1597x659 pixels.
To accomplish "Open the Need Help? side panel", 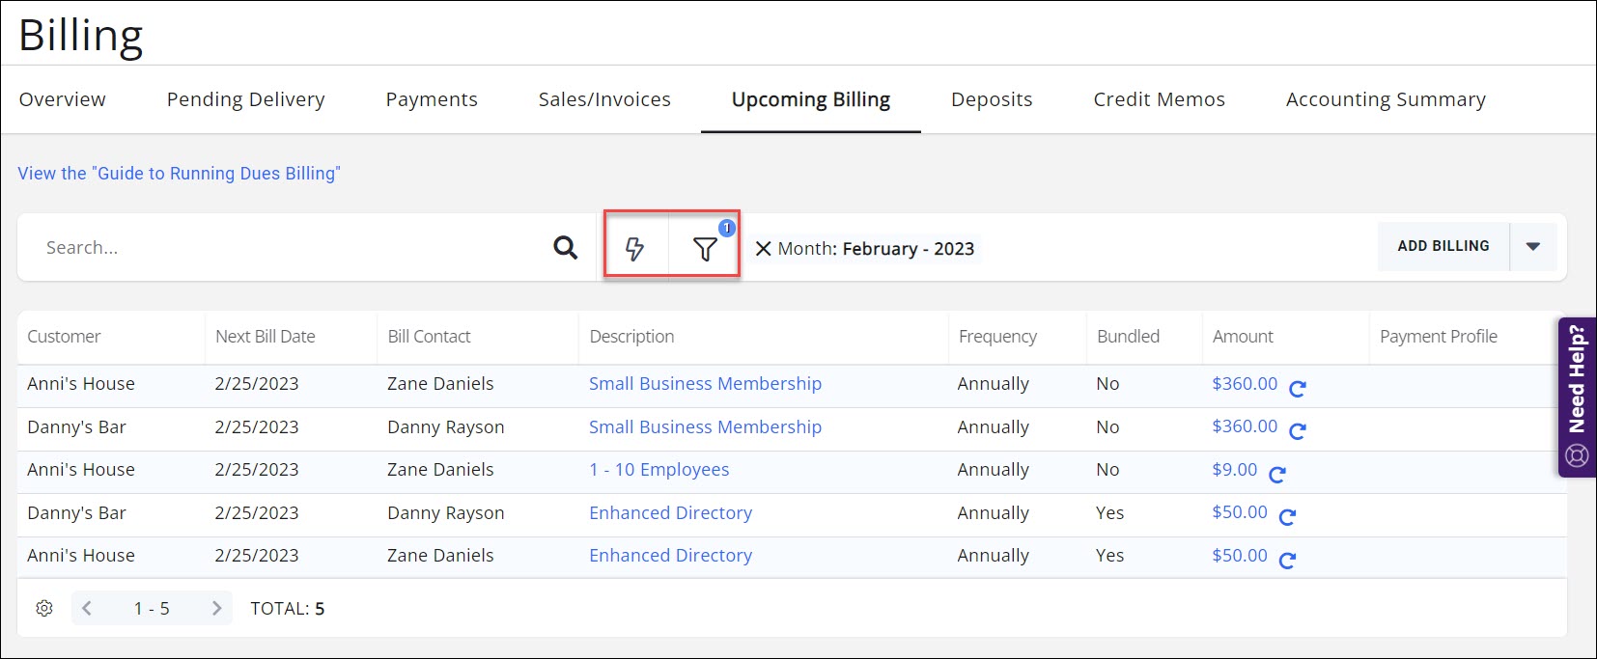I will point(1577,397).
